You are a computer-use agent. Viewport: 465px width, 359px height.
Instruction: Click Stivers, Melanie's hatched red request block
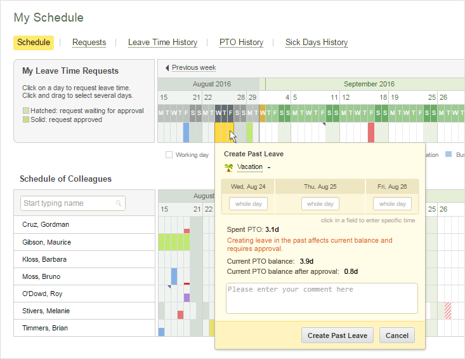448,311
